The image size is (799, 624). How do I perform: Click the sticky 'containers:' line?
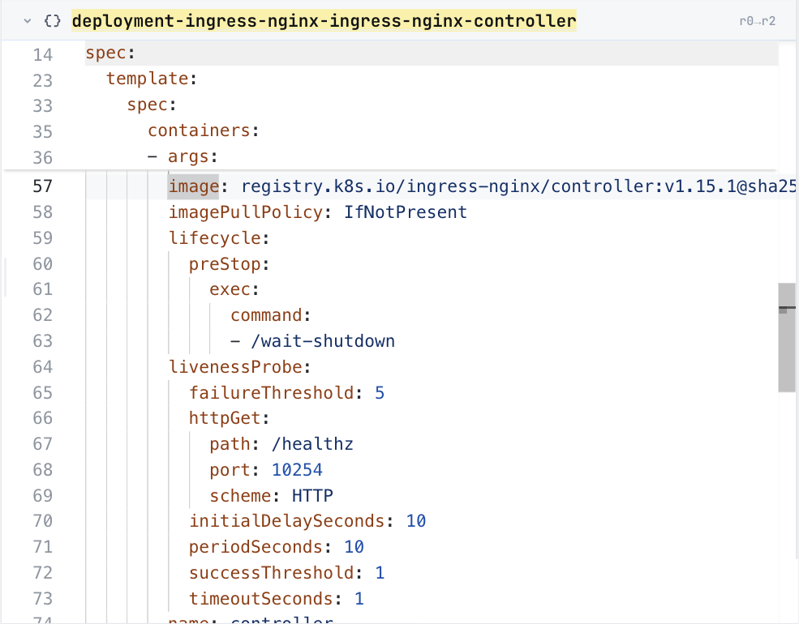point(204,130)
